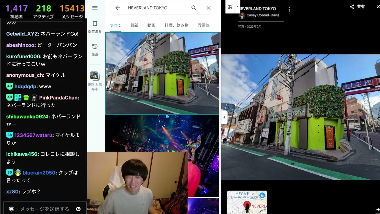Click username 1234567wataru in chat
Screen dimensions: 380x214
point(34,135)
